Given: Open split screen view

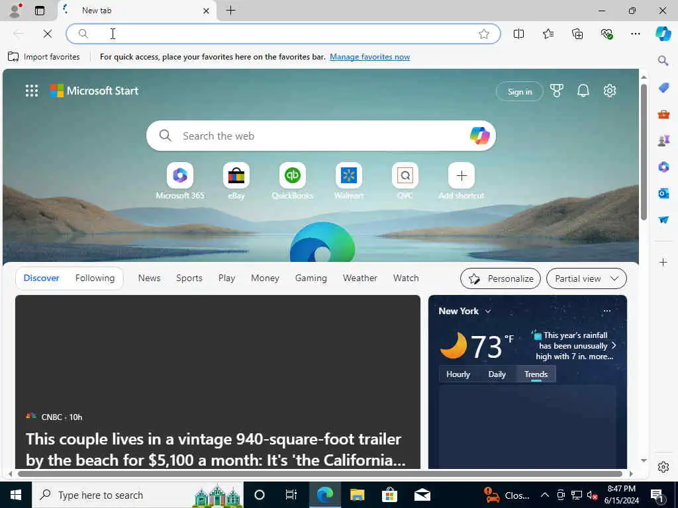Looking at the screenshot, I should pos(518,34).
